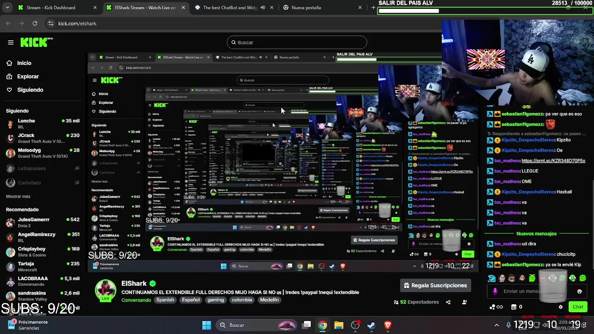Close the Nueva pestaña tab

360,7
